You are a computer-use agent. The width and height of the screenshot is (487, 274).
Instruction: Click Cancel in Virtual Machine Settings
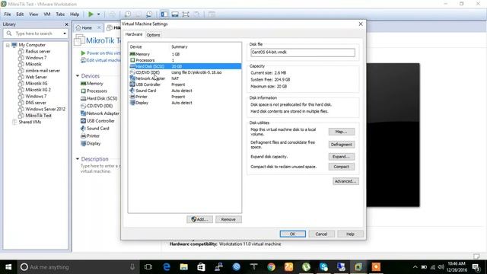(x=321, y=234)
